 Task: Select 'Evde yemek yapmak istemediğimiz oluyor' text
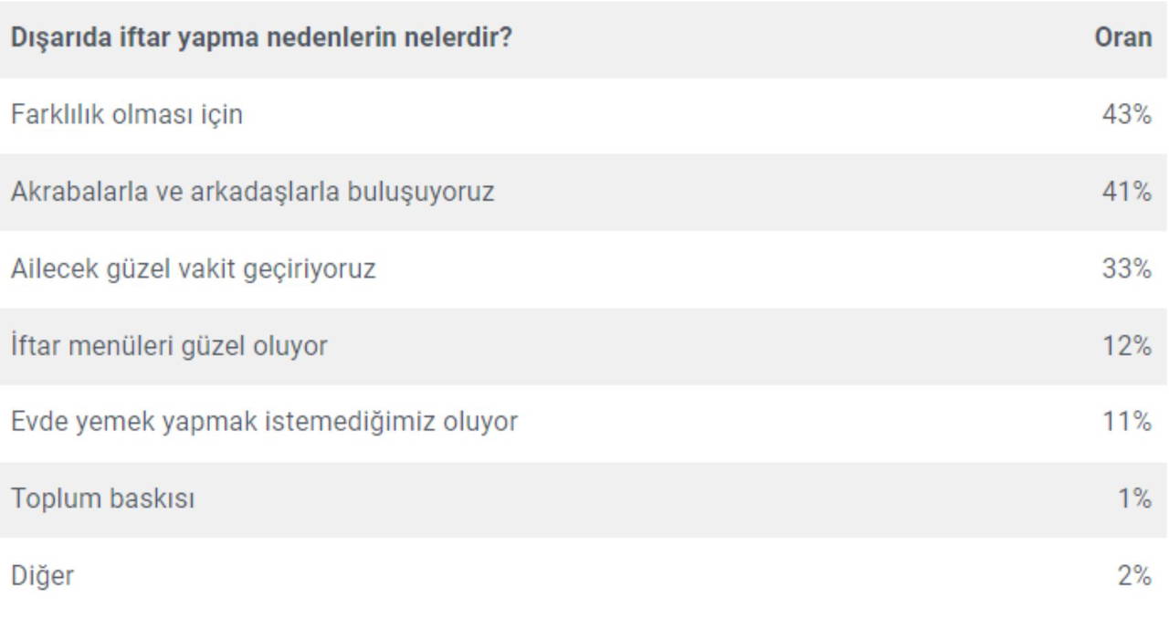(264, 422)
